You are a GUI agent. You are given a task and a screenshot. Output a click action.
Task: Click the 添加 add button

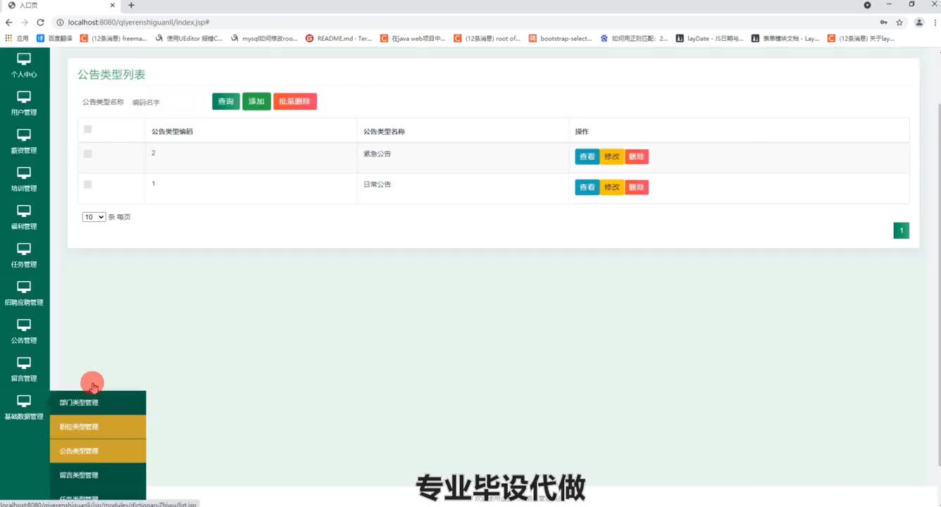[256, 101]
